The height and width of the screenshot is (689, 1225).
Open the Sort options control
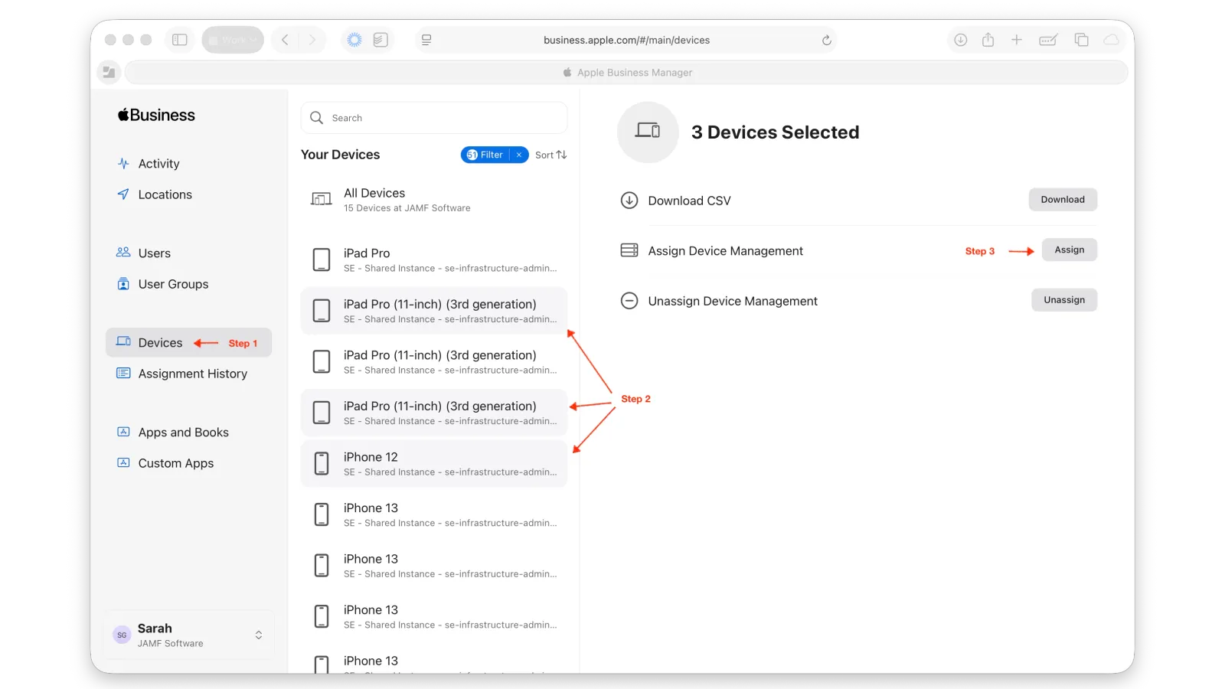[550, 155]
